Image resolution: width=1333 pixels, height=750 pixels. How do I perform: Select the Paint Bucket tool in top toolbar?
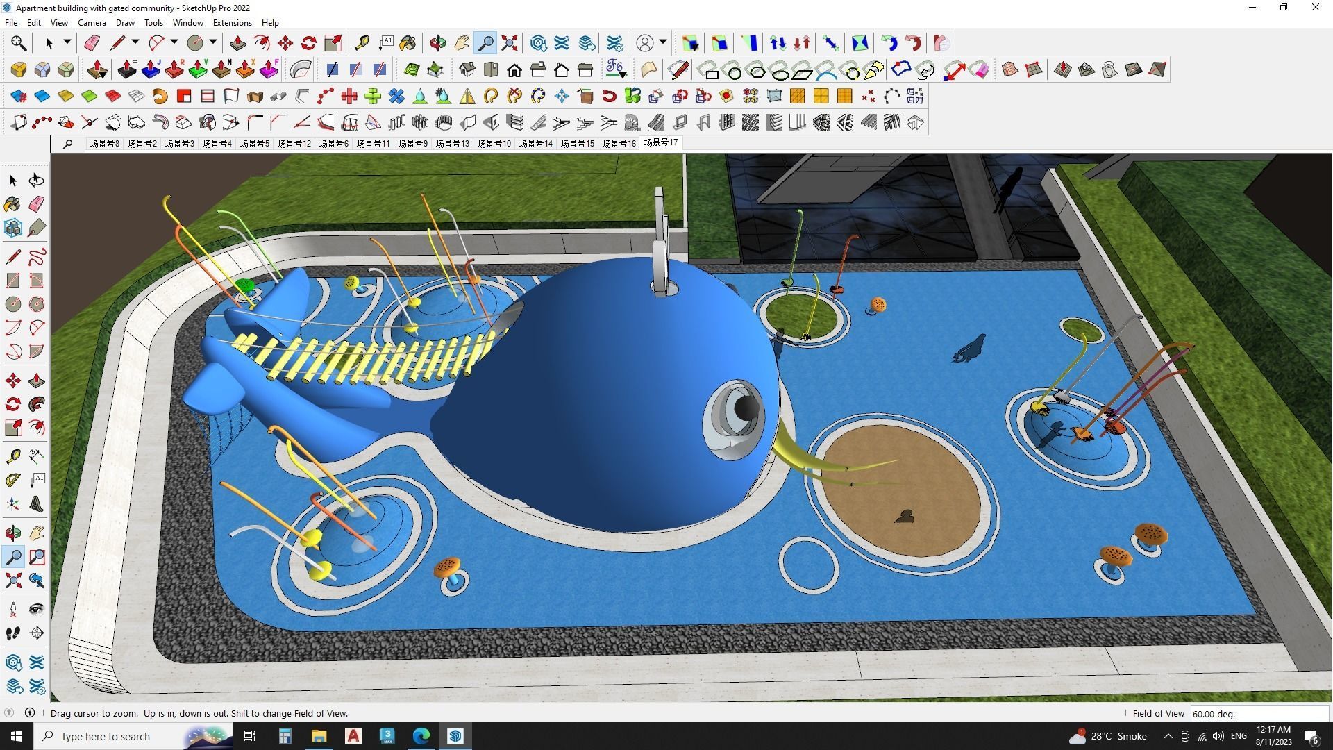pos(408,43)
